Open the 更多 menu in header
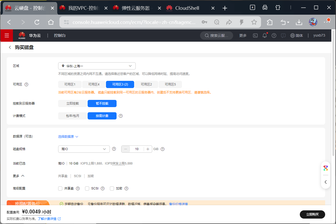Screen dimensions: 336x224 coord(243,36)
